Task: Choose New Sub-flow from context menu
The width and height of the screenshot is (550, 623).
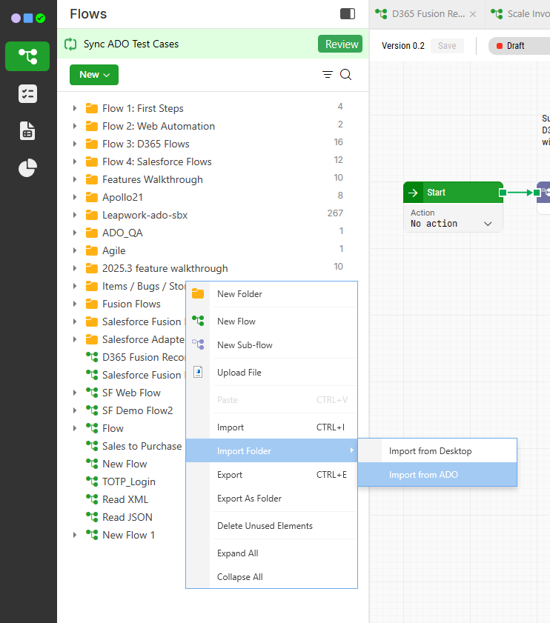Action: click(245, 345)
